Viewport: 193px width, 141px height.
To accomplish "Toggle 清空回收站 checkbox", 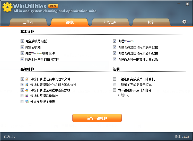I will (22, 47).
